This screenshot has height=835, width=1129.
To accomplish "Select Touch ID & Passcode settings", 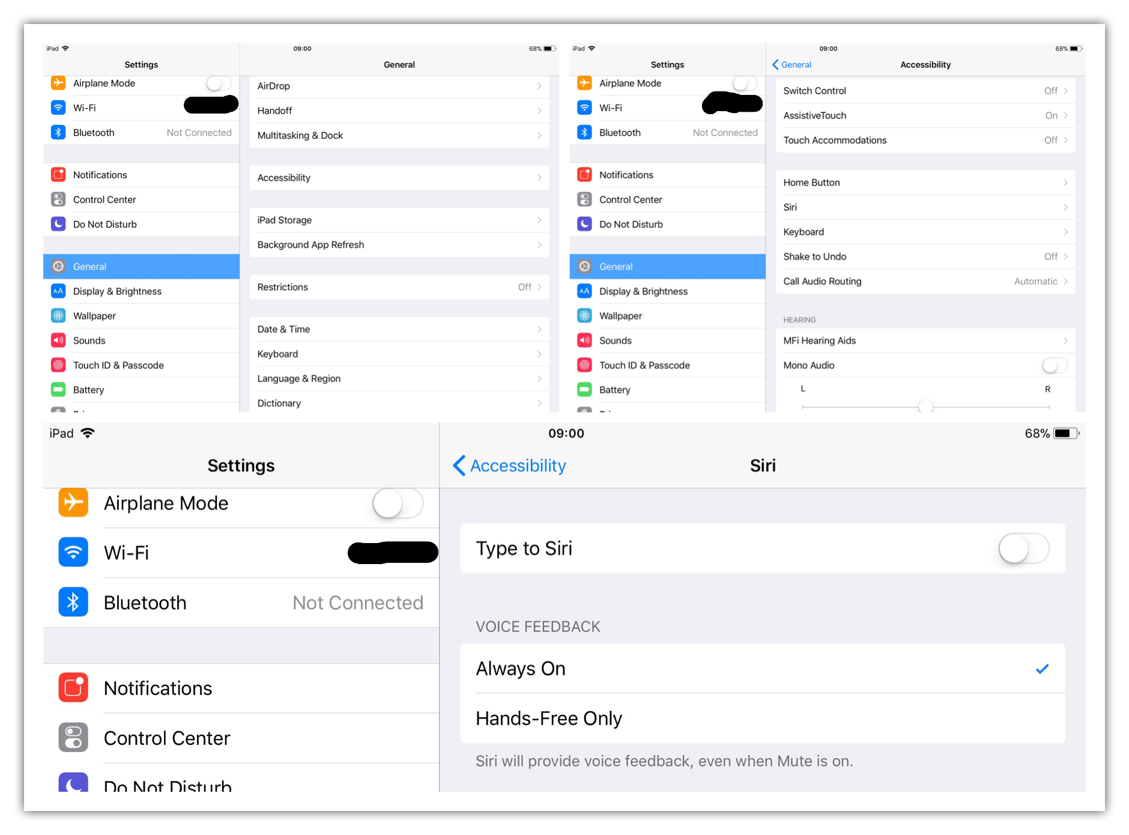I will 141,365.
